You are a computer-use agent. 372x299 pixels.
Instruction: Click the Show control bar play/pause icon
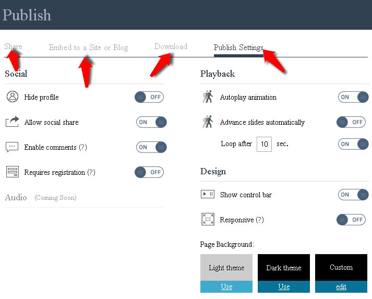point(208,194)
